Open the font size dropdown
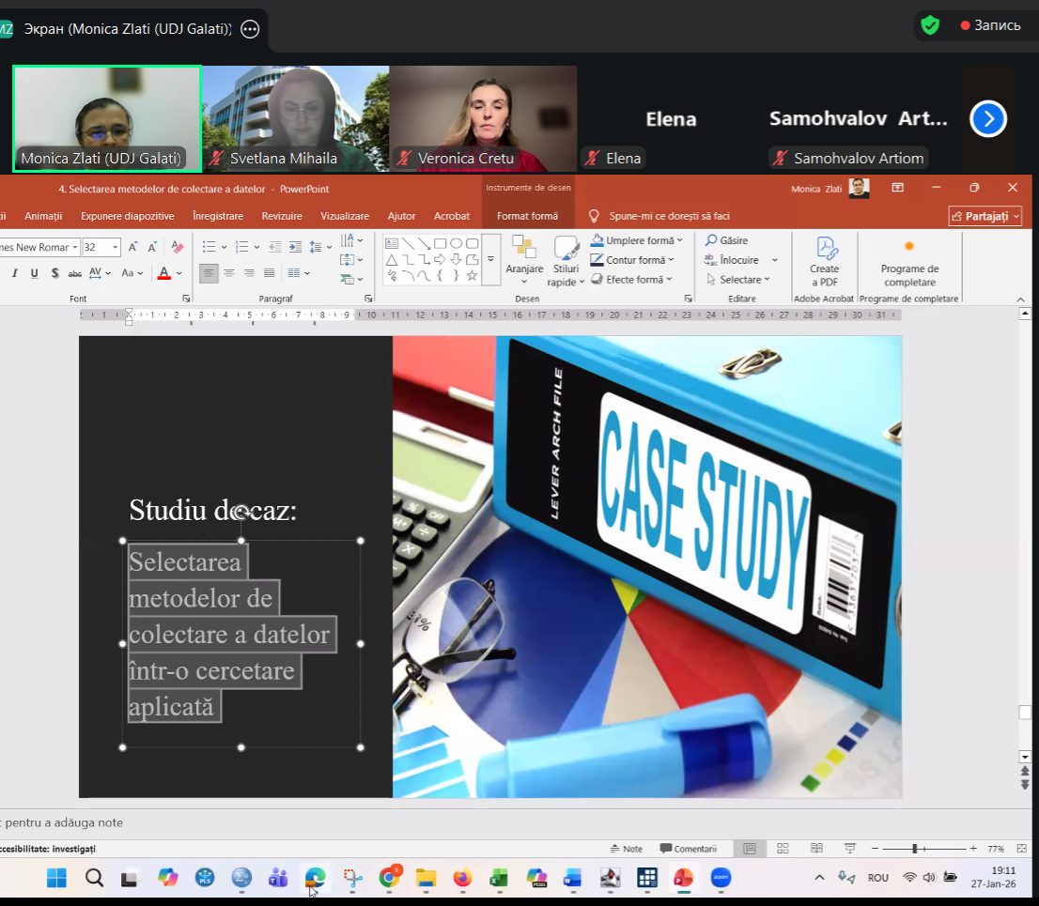Screen dimensions: 1039x906 [116, 248]
